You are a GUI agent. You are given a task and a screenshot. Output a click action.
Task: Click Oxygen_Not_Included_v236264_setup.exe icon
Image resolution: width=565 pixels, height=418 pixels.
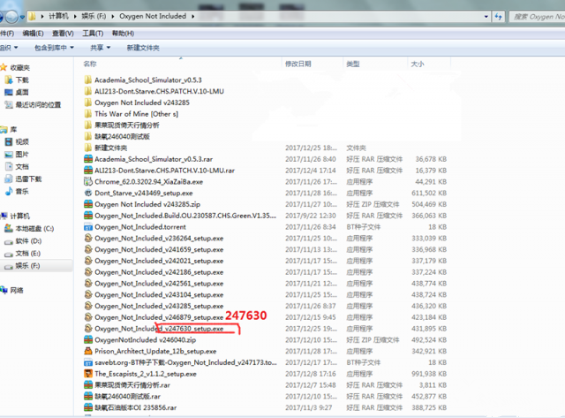88,238
